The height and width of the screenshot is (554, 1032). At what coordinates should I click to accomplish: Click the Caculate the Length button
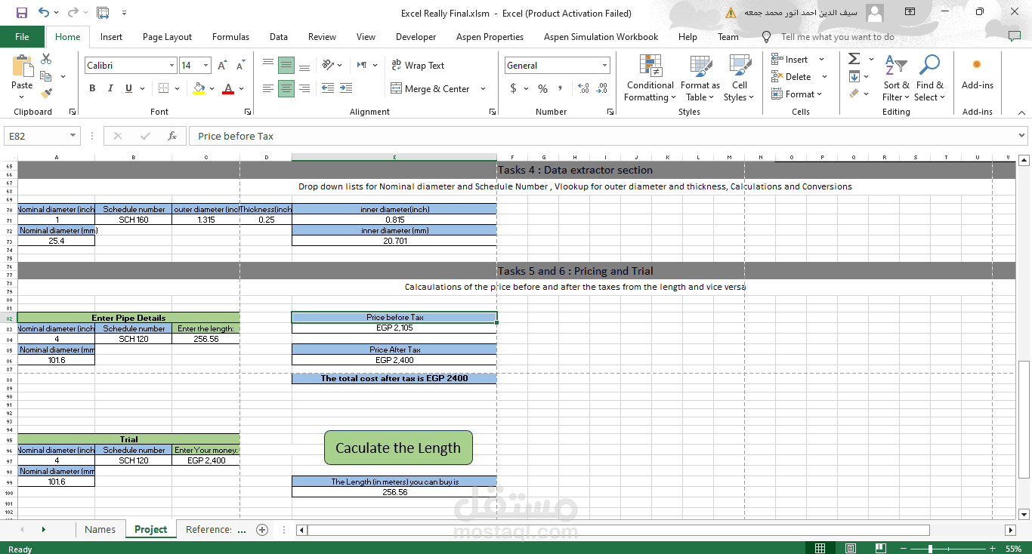pyautogui.click(x=398, y=448)
